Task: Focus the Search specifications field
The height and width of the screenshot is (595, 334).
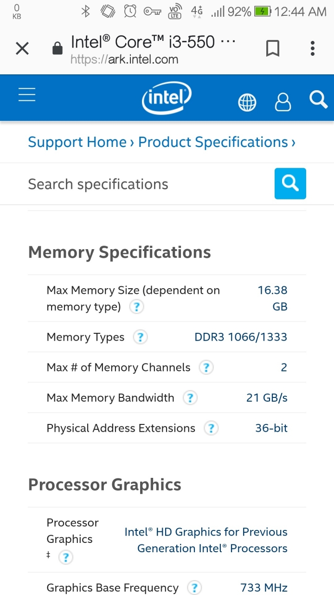Action: point(148,184)
